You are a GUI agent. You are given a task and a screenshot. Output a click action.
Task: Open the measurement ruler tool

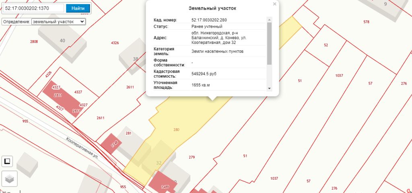coord(7,161)
